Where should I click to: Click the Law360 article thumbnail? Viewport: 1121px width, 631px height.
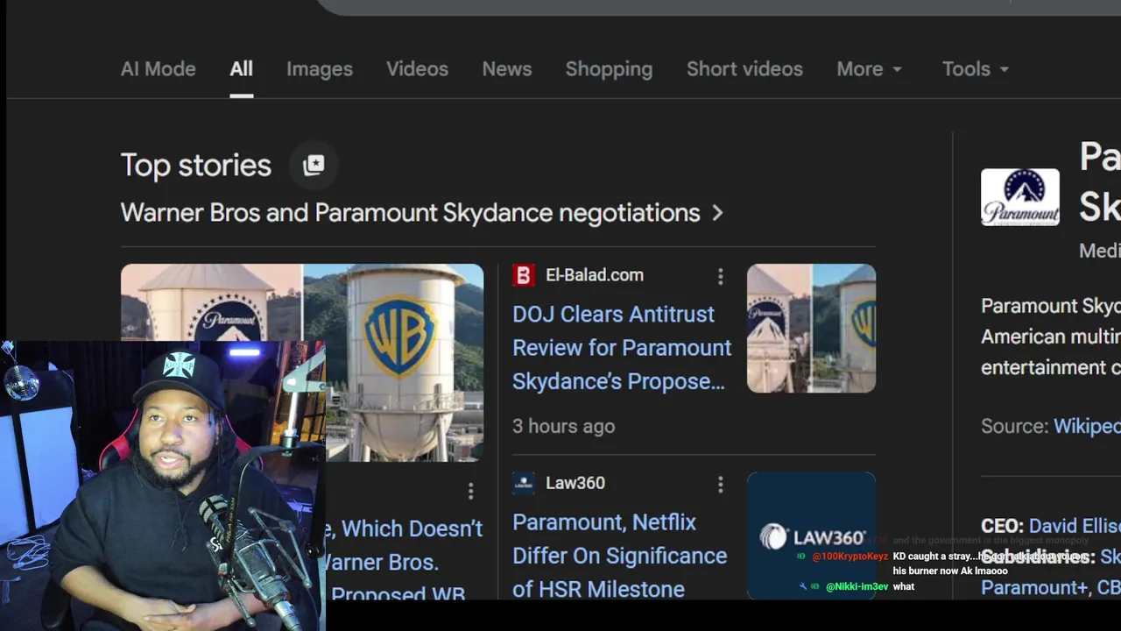tap(811, 535)
